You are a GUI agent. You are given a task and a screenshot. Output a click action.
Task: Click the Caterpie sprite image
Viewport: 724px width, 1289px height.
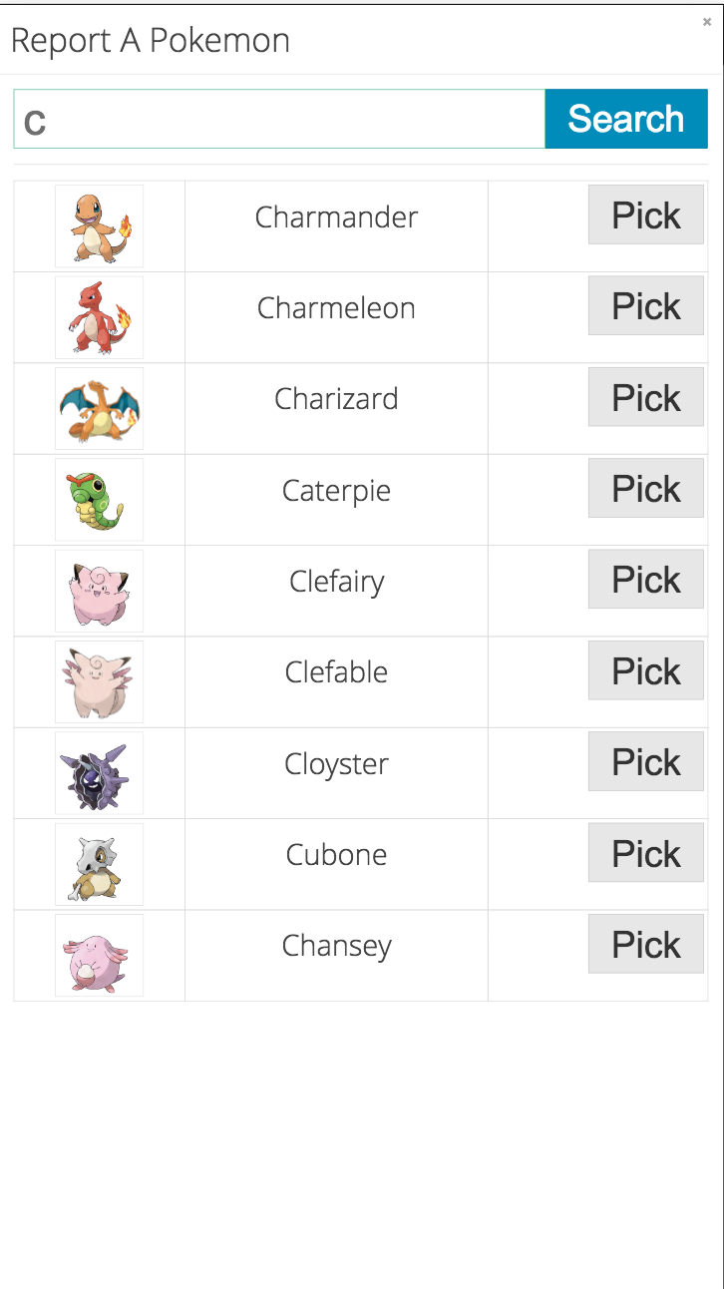pos(99,499)
